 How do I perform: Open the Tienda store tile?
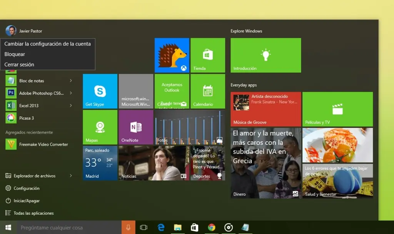pyautogui.click(x=208, y=55)
